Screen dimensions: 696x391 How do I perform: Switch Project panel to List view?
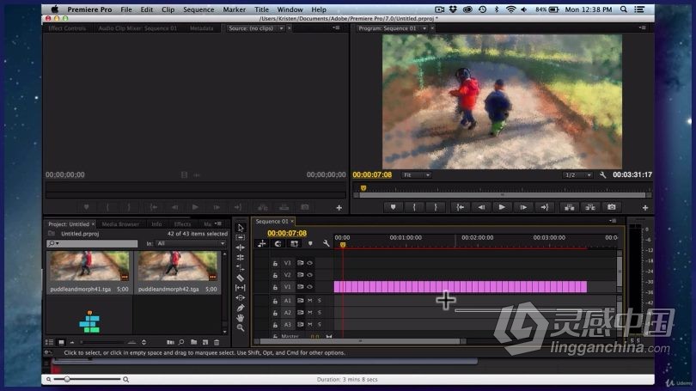(49, 342)
